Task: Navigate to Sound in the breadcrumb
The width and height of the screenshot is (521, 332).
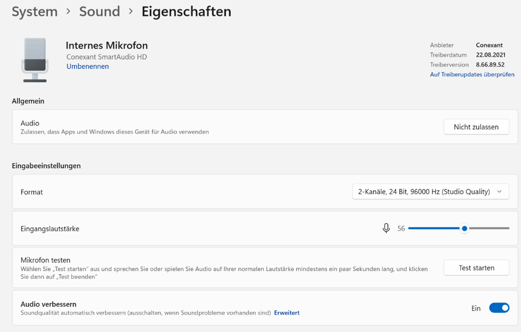Action: (x=100, y=11)
